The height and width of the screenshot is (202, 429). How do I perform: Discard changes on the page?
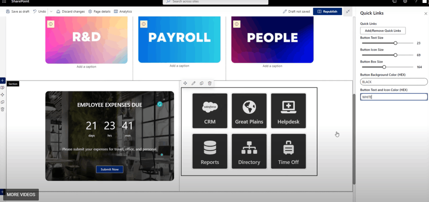tap(71, 11)
